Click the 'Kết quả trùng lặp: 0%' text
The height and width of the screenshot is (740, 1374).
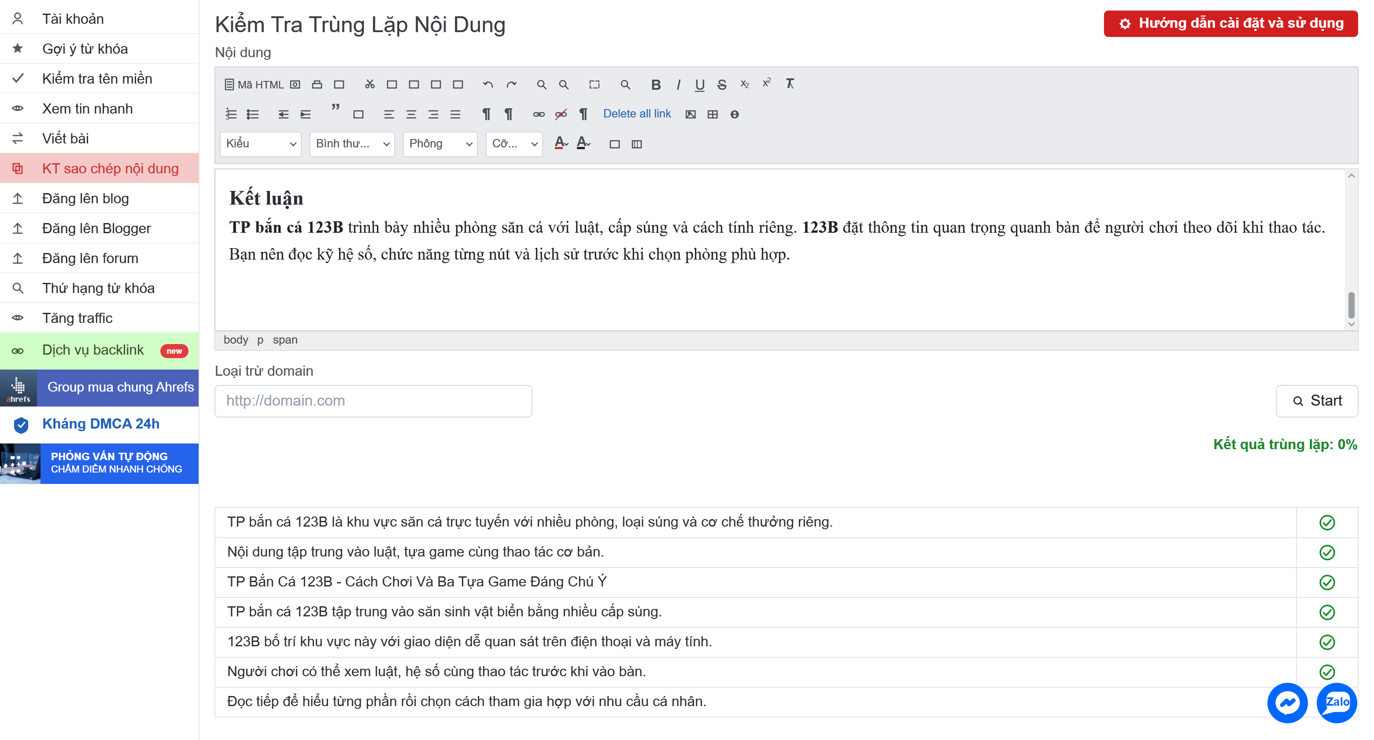pyautogui.click(x=1285, y=444)
